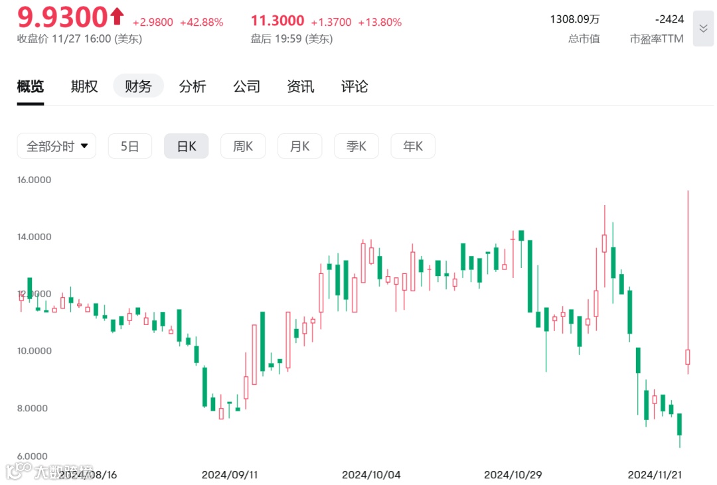This screenshot has width=717, height=485.
Task: Click the 2024/11/21 date axis label
Action: (655, 475)
